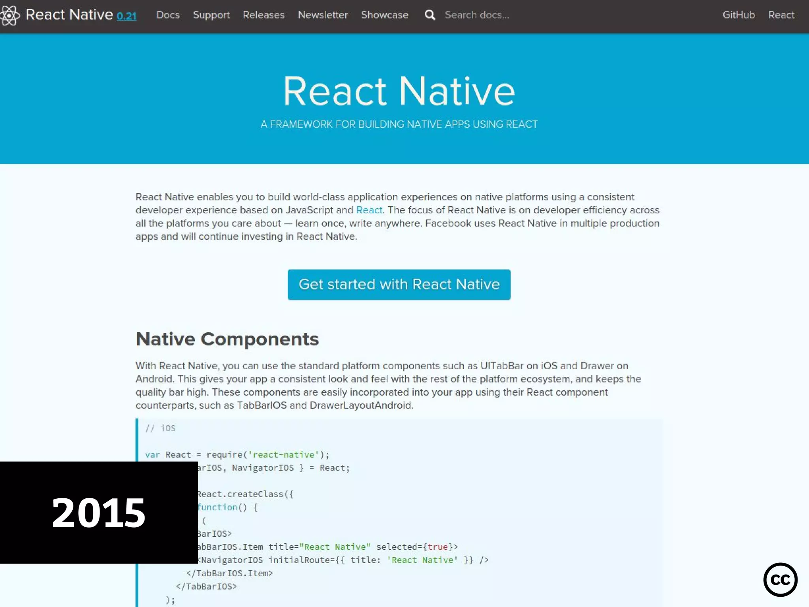Select Newsletter in the top navigation
Image resolution: width=809 pixels, height=607 pixels.
[323, 15]
